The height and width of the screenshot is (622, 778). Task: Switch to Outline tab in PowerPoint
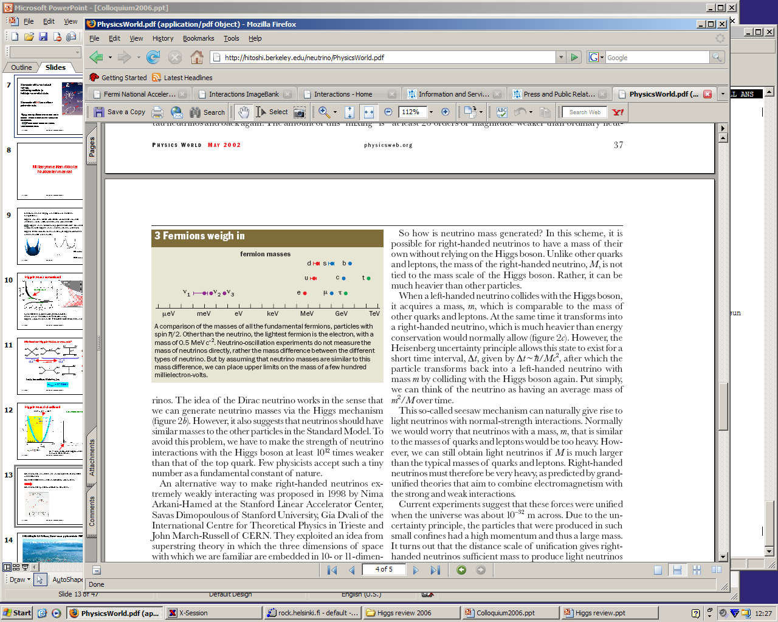click(21, 67)
